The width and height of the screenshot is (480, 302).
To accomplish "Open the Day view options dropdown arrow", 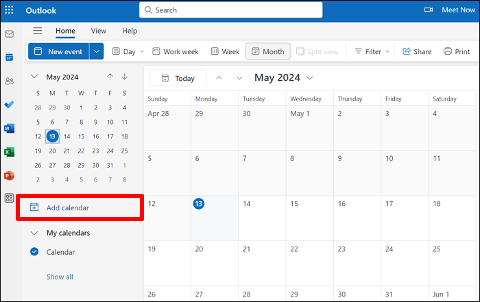I will point(142,51).
